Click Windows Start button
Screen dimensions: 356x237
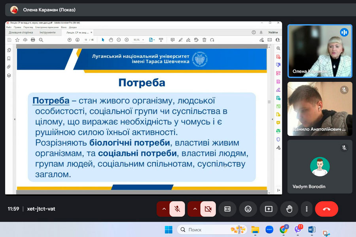tap(169, 230)
